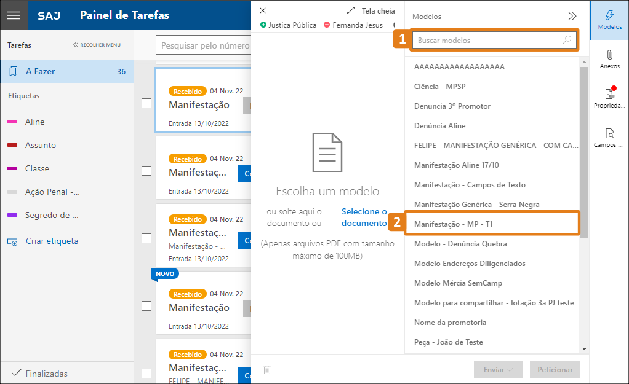Open the Anexos attachments panel

pyautogui.click(x=609, y=58)
